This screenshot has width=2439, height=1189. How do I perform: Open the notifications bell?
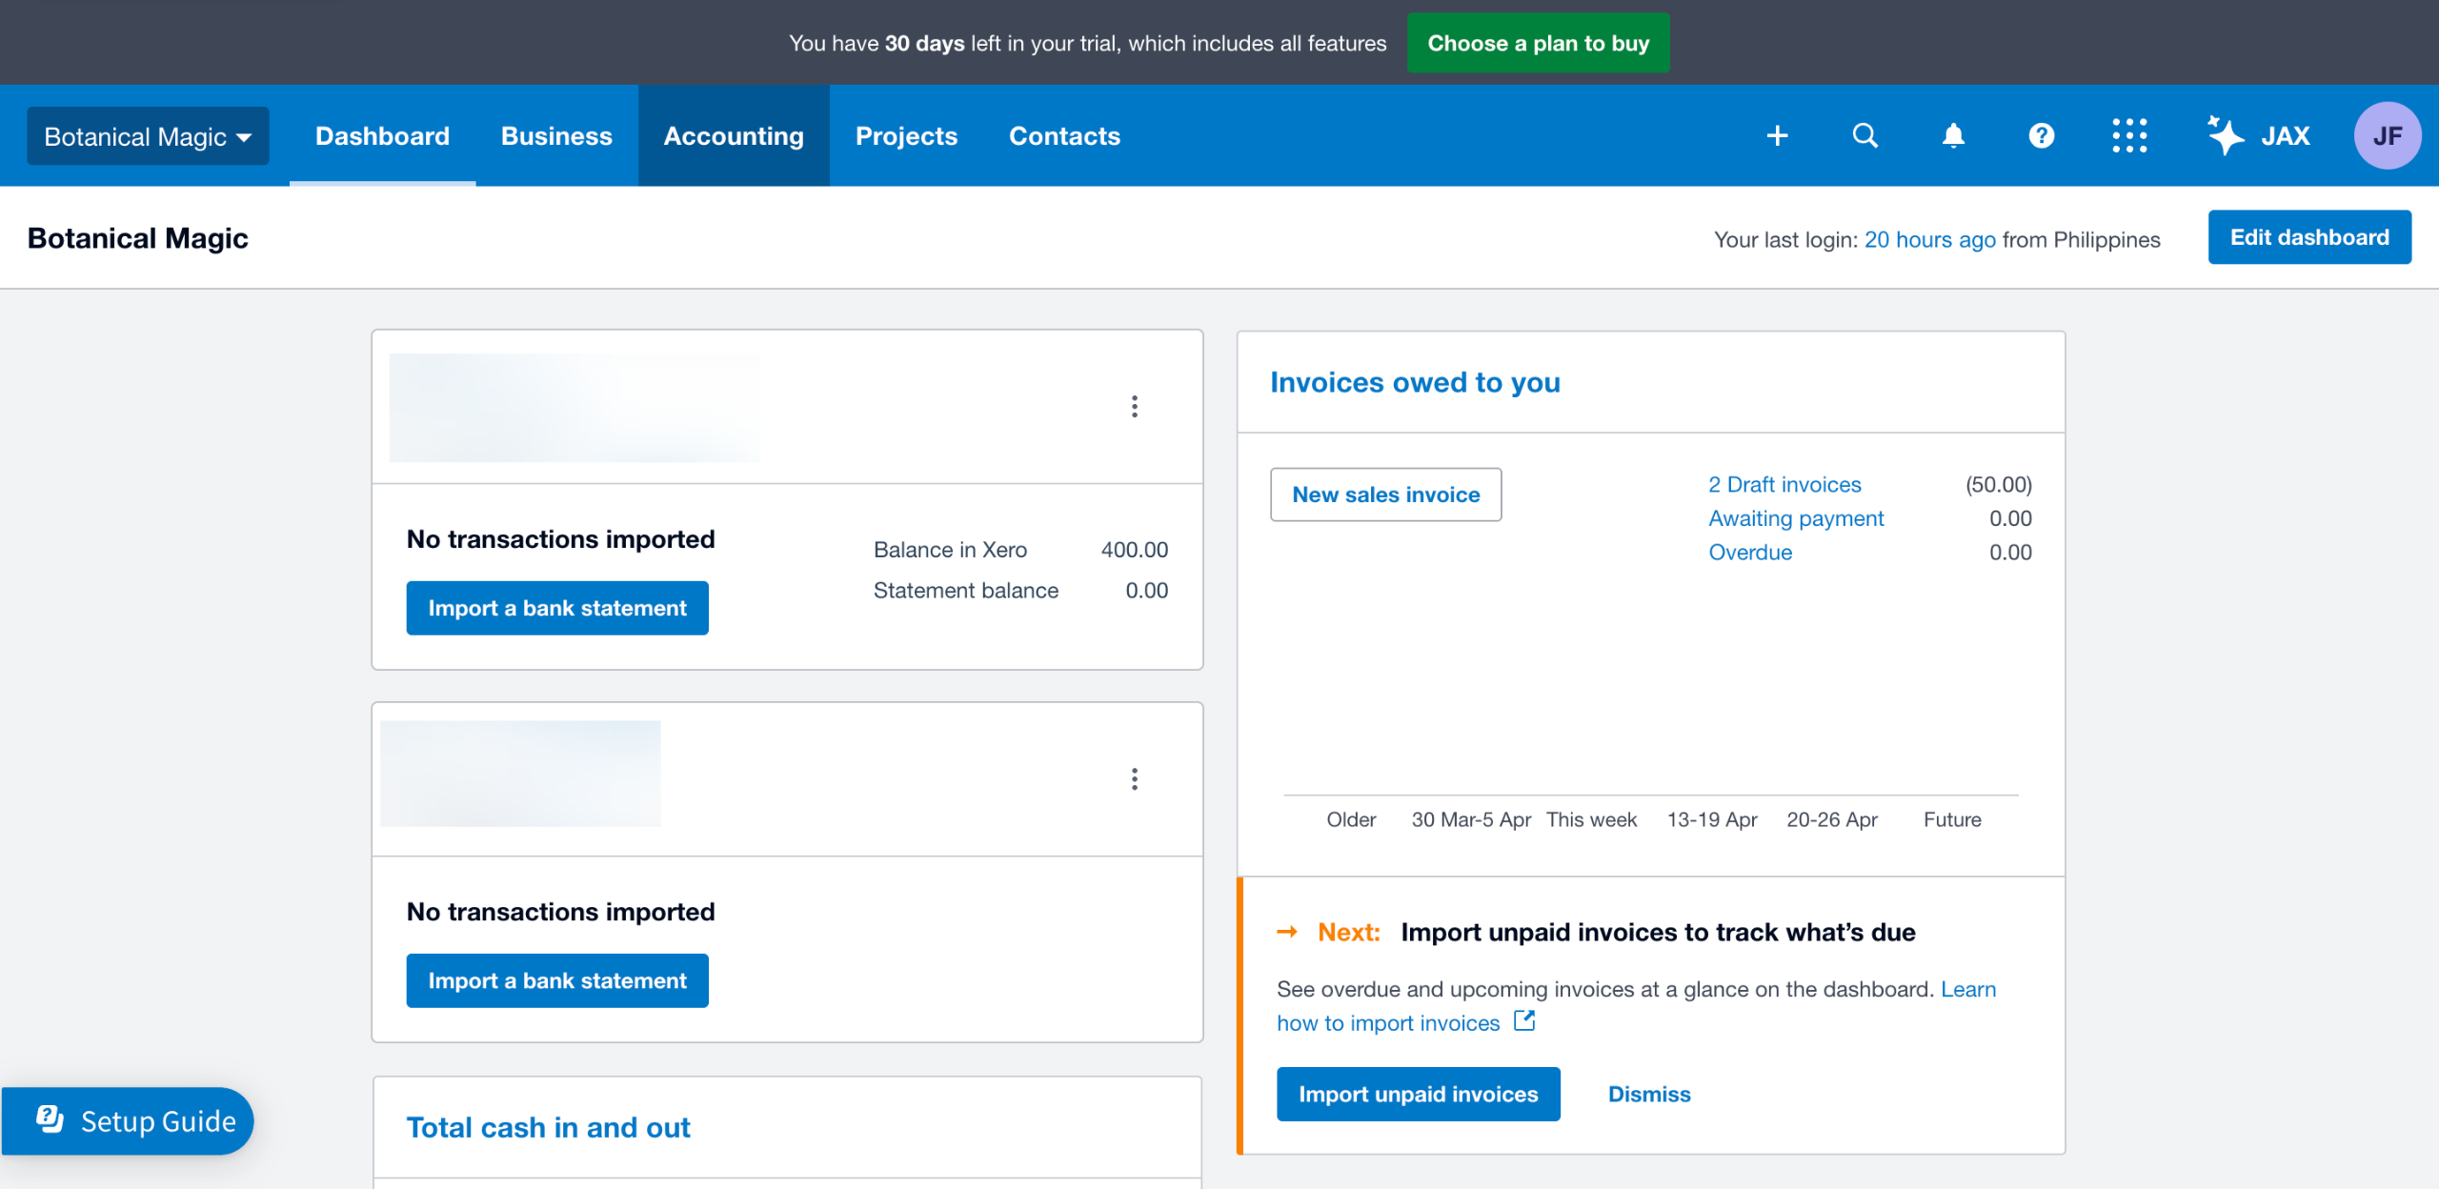coord(1953,136)
